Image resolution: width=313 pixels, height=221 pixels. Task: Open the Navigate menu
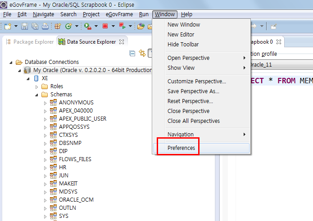click(x=44, y=14)
